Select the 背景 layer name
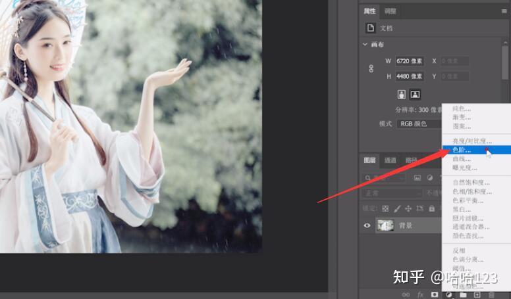Image resolution: width=511 pixels, height=299 pixels. [x=406, y=225]
